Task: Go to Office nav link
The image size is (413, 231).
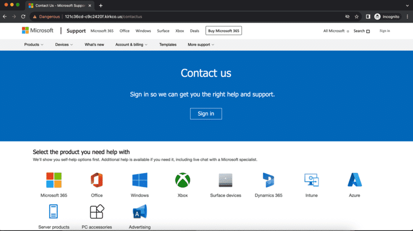Action: 124,31
